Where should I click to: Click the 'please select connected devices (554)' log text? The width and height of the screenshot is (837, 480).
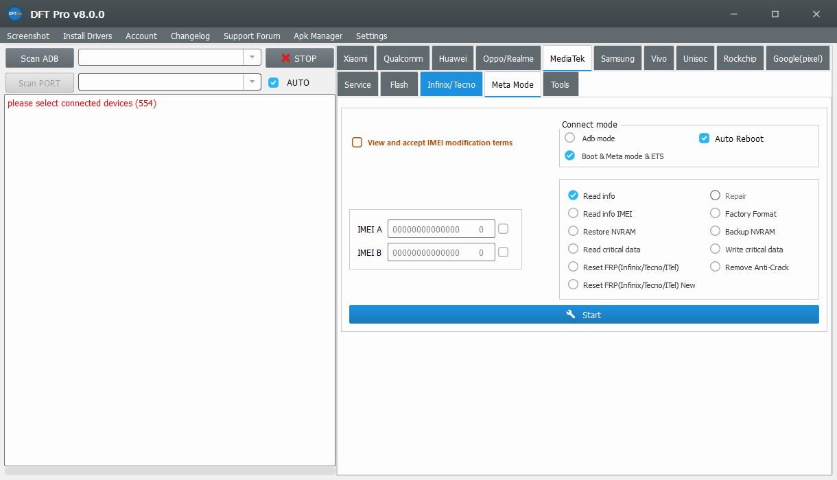tap(82, 104)
